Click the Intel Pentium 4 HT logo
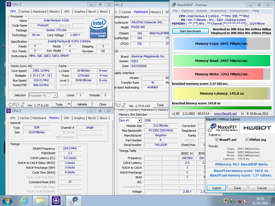The width and height of the screenshot is (275, 206). pyautogui.click(x=98, y=28)
